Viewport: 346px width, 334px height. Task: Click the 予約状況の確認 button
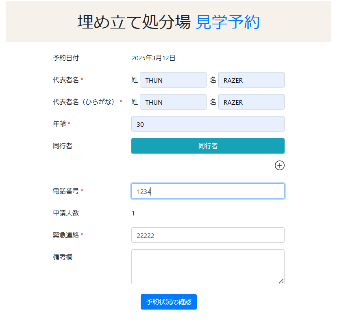pyautogui.click(x=169, y=302)
